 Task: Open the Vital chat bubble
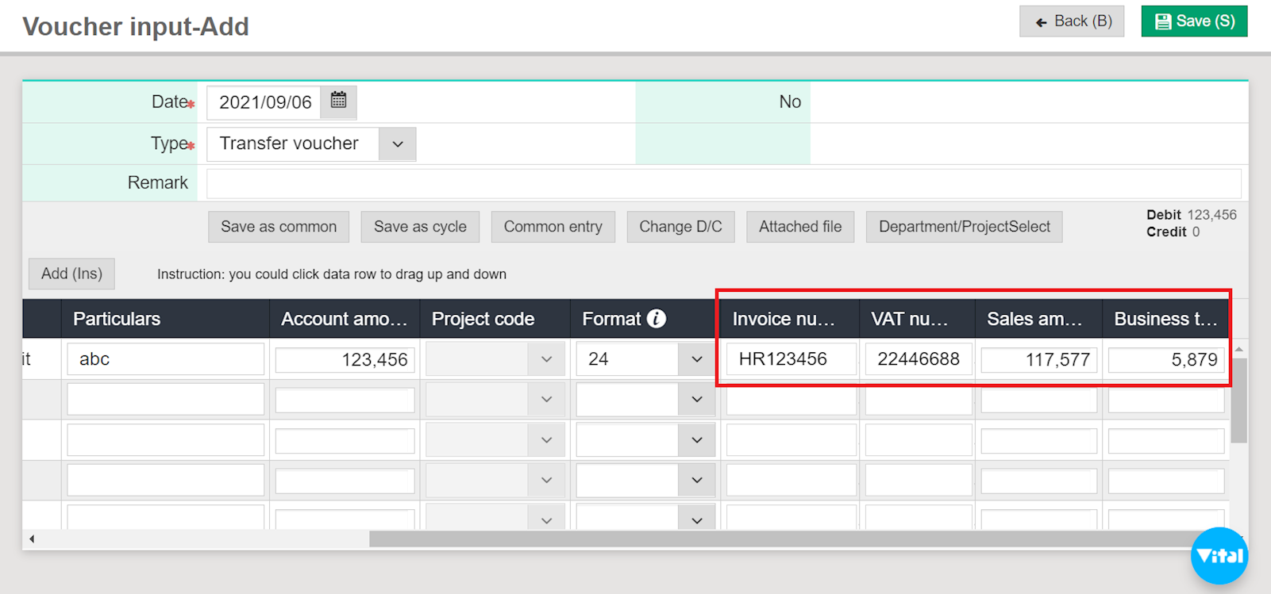(x=1219, y=555)
